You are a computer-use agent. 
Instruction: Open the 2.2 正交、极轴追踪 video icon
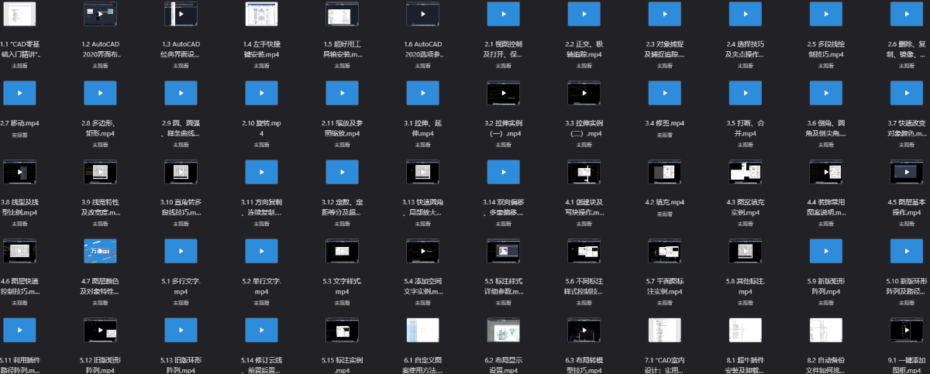[584, 14]
